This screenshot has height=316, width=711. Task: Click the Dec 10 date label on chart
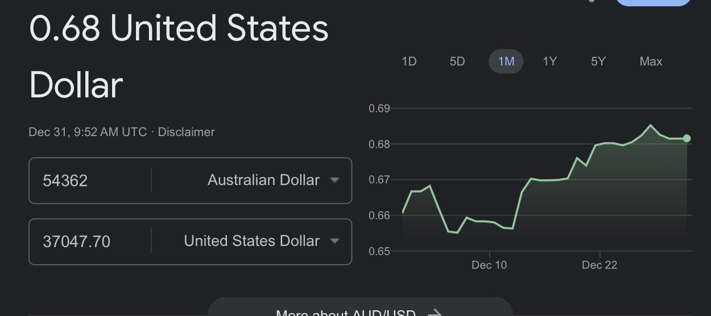[x=489, y=265]
